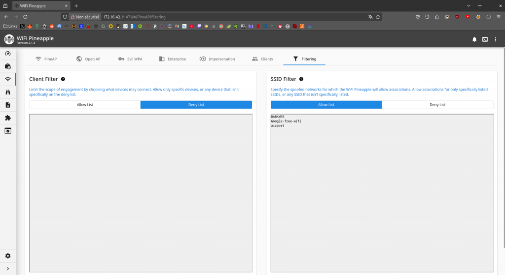Switch to the Evil WPA tab

(x=130, y=59)
